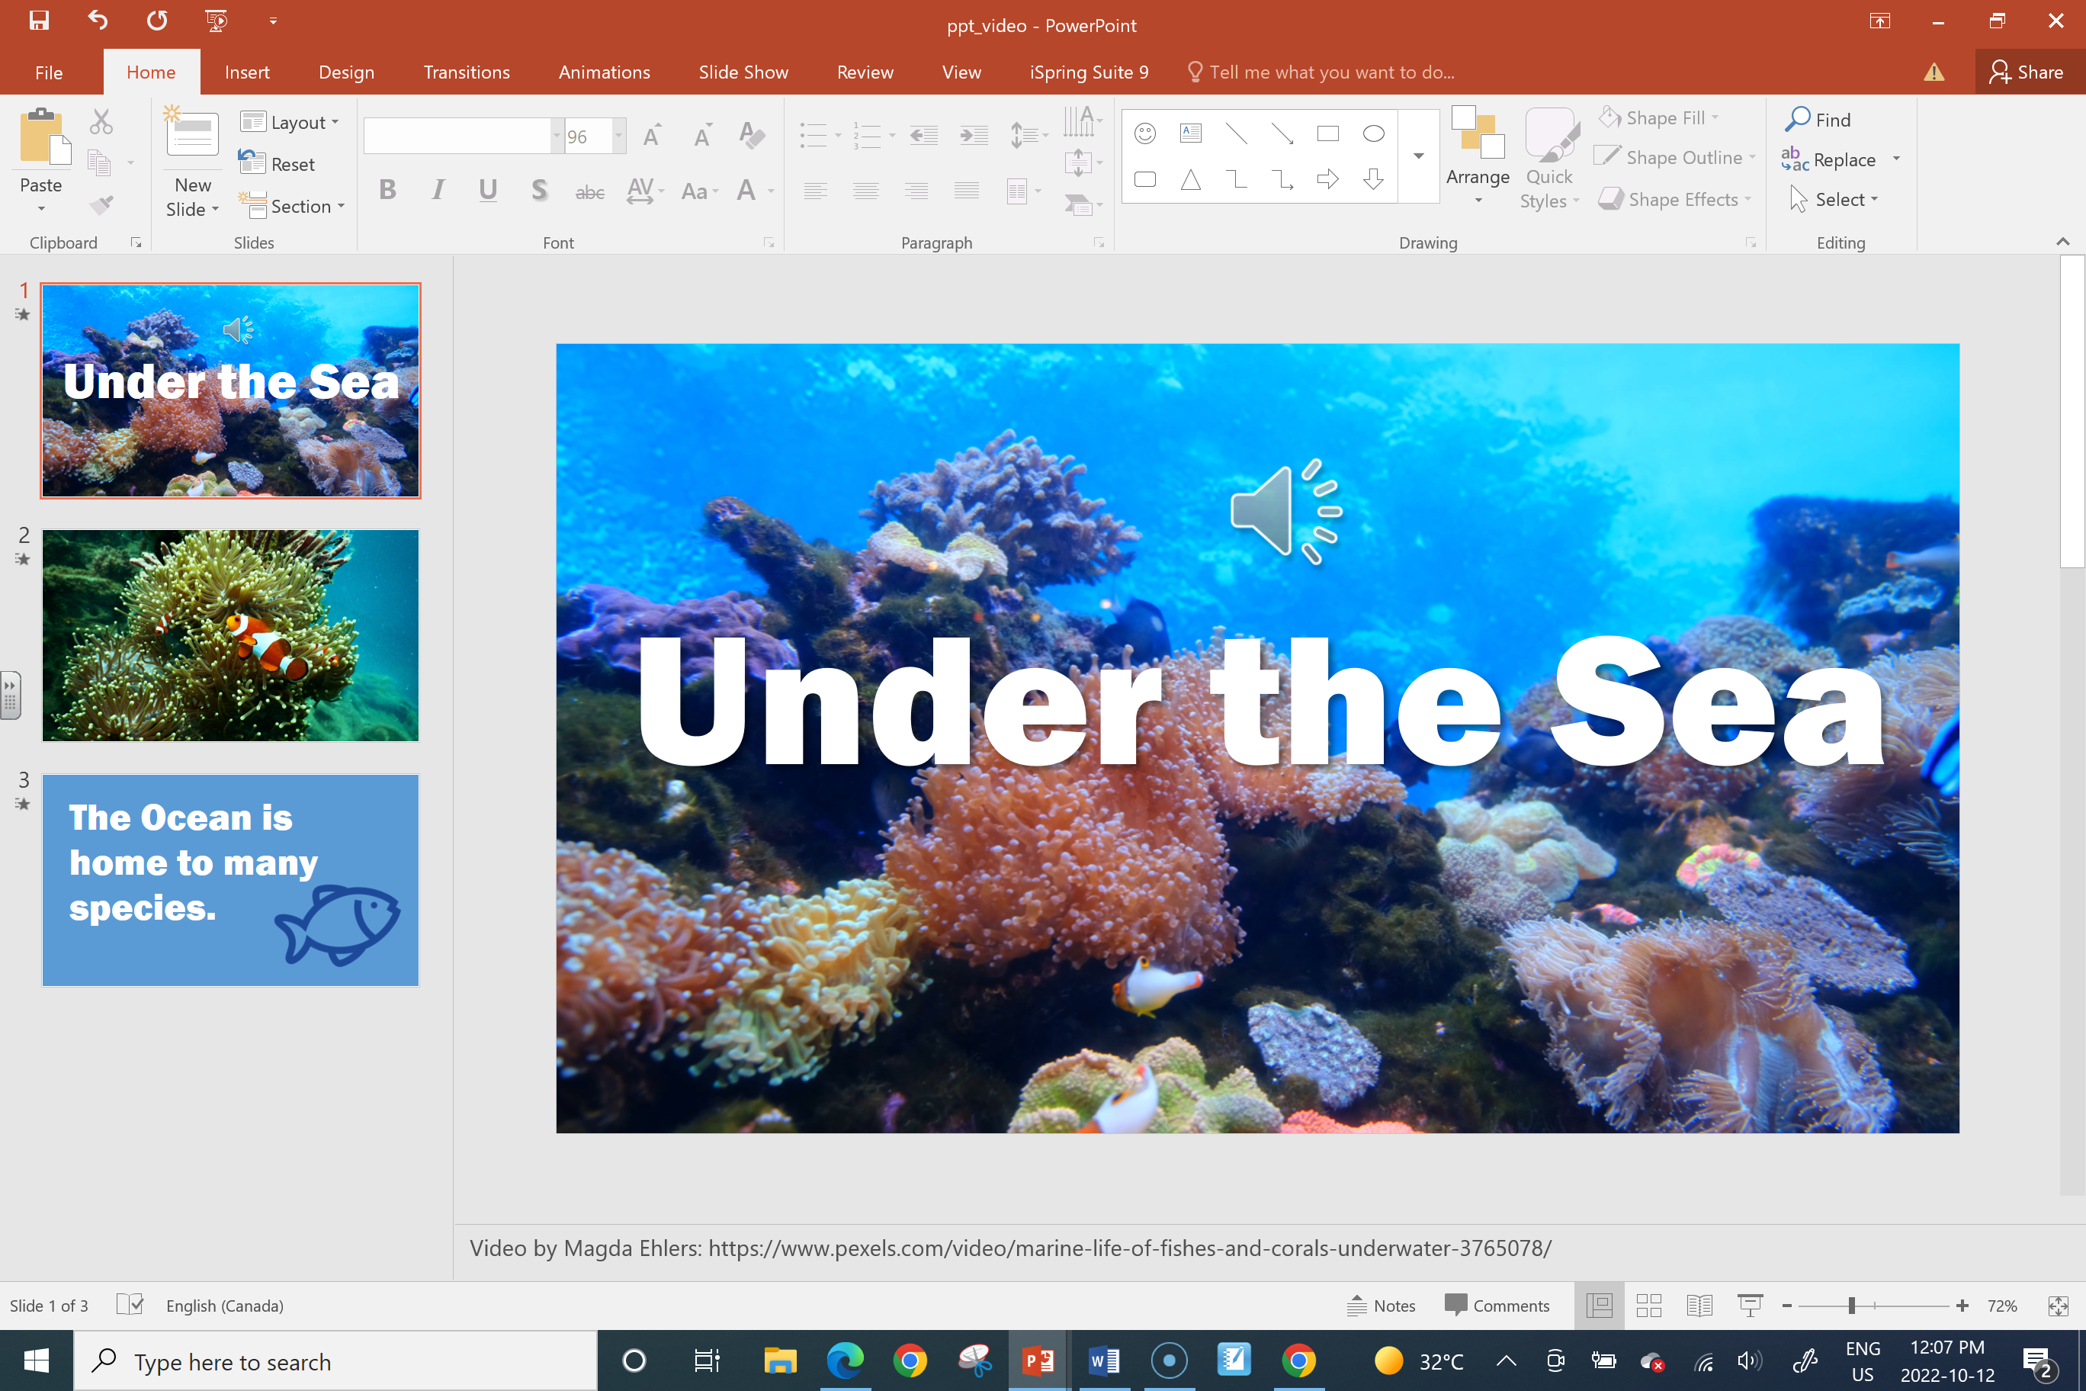The image size is (2086, 1391).
Task: Expand the shapes gallery with More arrow
Action: (1419, 156)
